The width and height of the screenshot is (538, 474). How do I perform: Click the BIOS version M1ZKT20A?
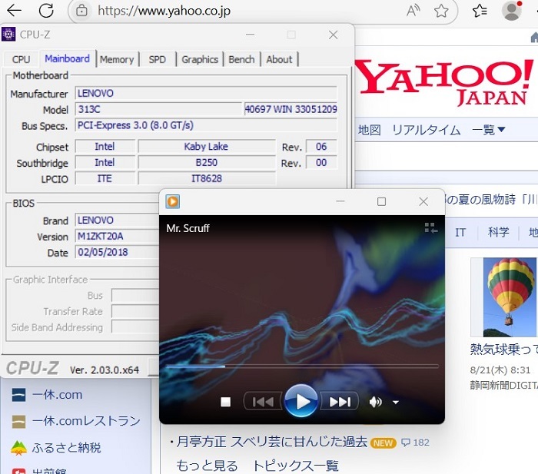[x=117, y=236]
